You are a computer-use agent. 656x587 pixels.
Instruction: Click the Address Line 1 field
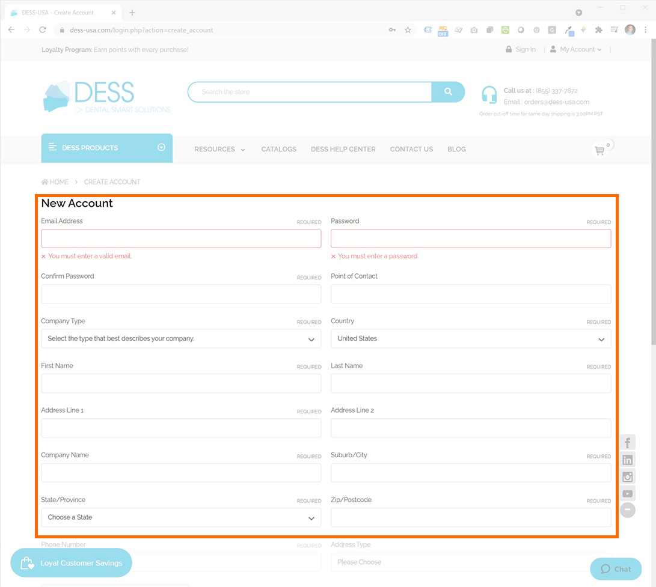pyautogui.click(x=181, y=428)
